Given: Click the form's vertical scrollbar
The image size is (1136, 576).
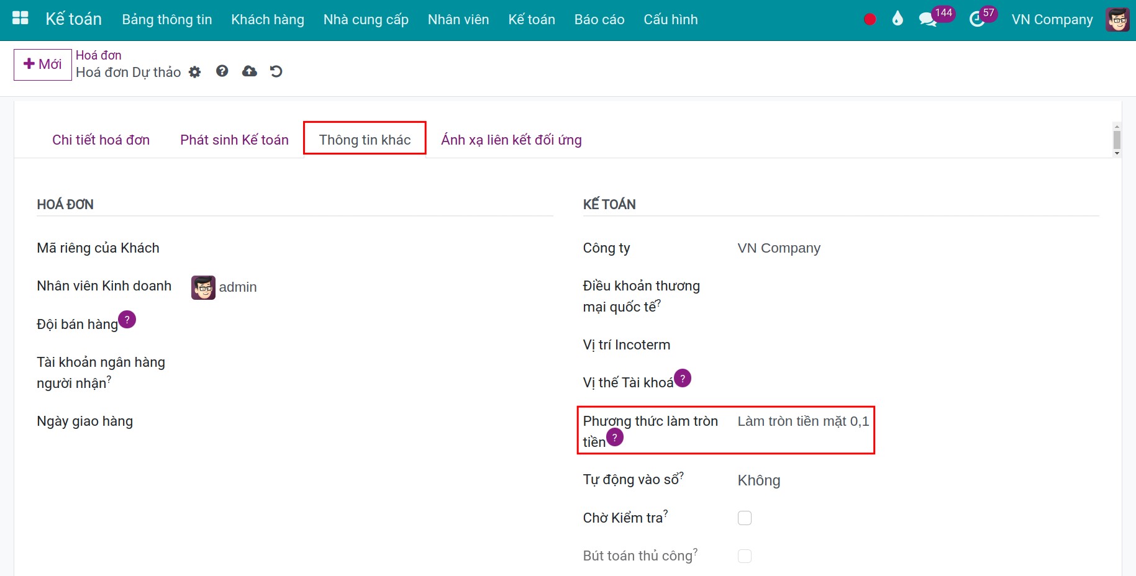Looking at the screenshot, I should [1117, 140].
